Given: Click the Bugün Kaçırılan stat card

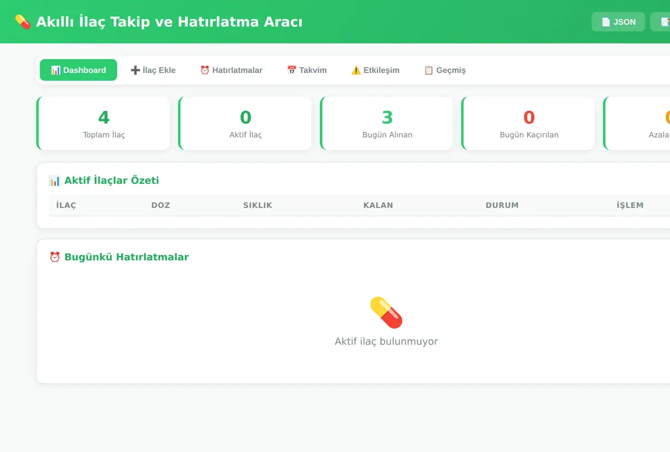Looking at the screenshot, I should tap(529, 123).
